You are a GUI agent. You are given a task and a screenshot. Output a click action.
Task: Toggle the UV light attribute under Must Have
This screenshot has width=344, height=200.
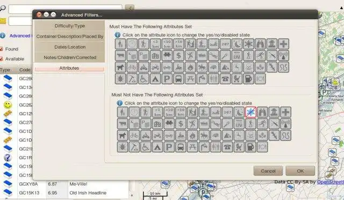click(x=237, y=56)
